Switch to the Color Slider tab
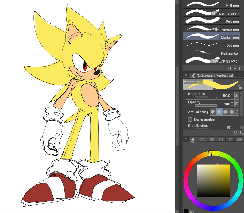 tap(202, 140)
